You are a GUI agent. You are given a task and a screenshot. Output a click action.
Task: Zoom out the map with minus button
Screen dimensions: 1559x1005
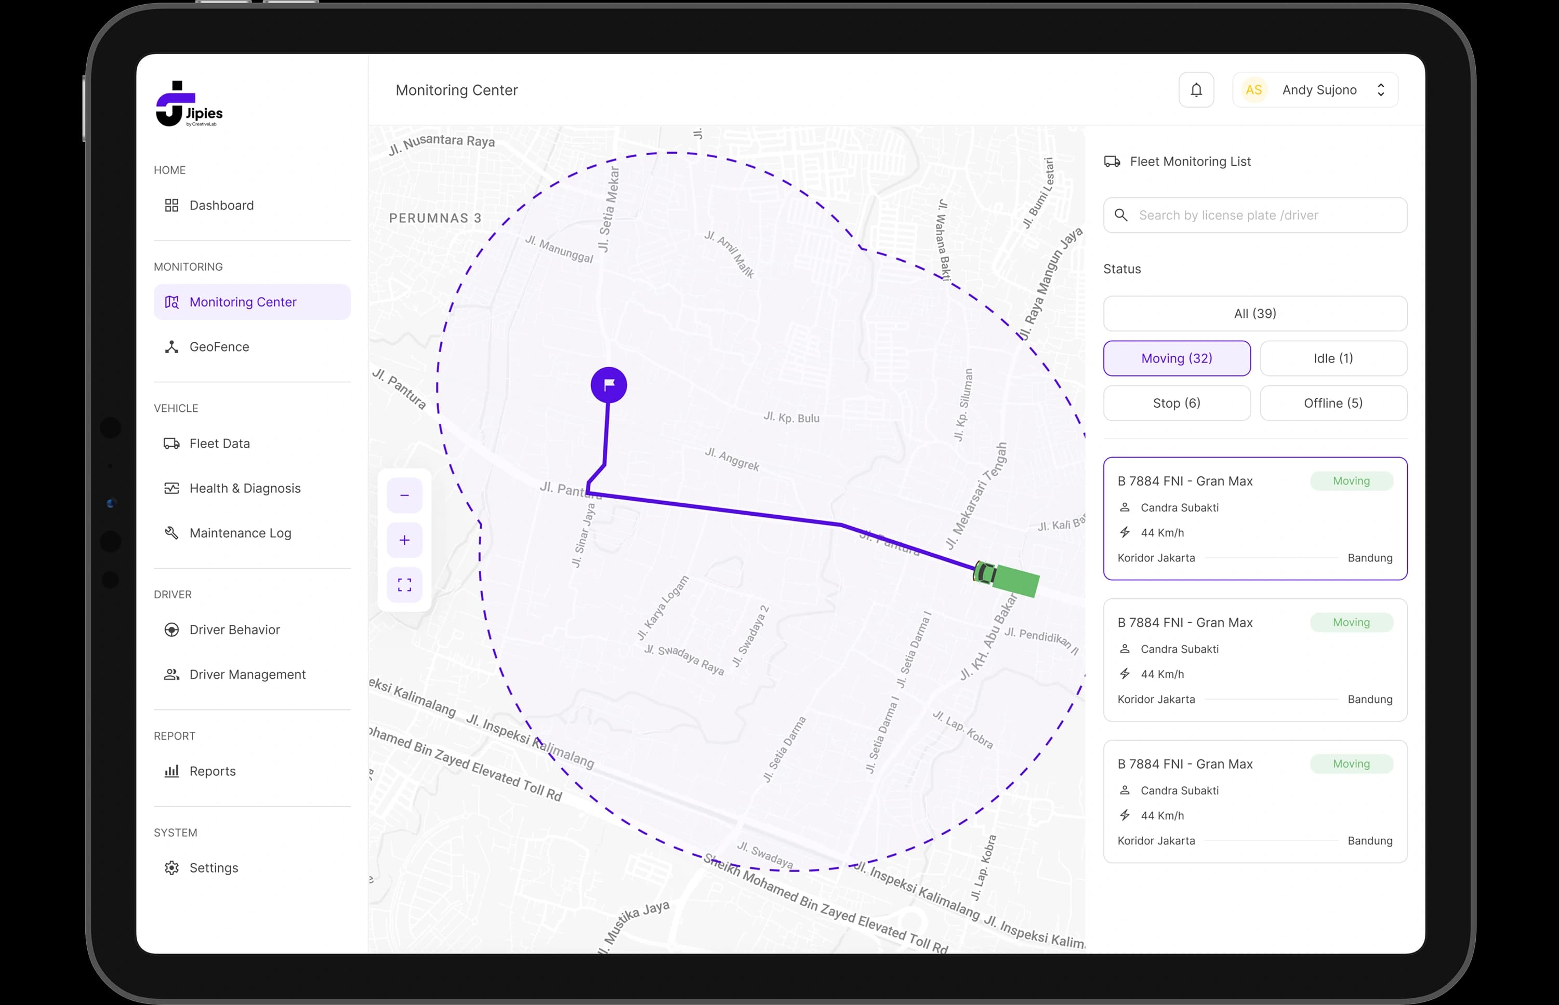point(405,495)
